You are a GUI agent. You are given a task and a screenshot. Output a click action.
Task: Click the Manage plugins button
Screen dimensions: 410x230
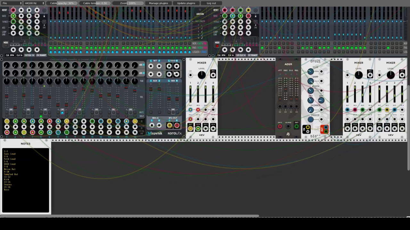[x=159, y=3]
